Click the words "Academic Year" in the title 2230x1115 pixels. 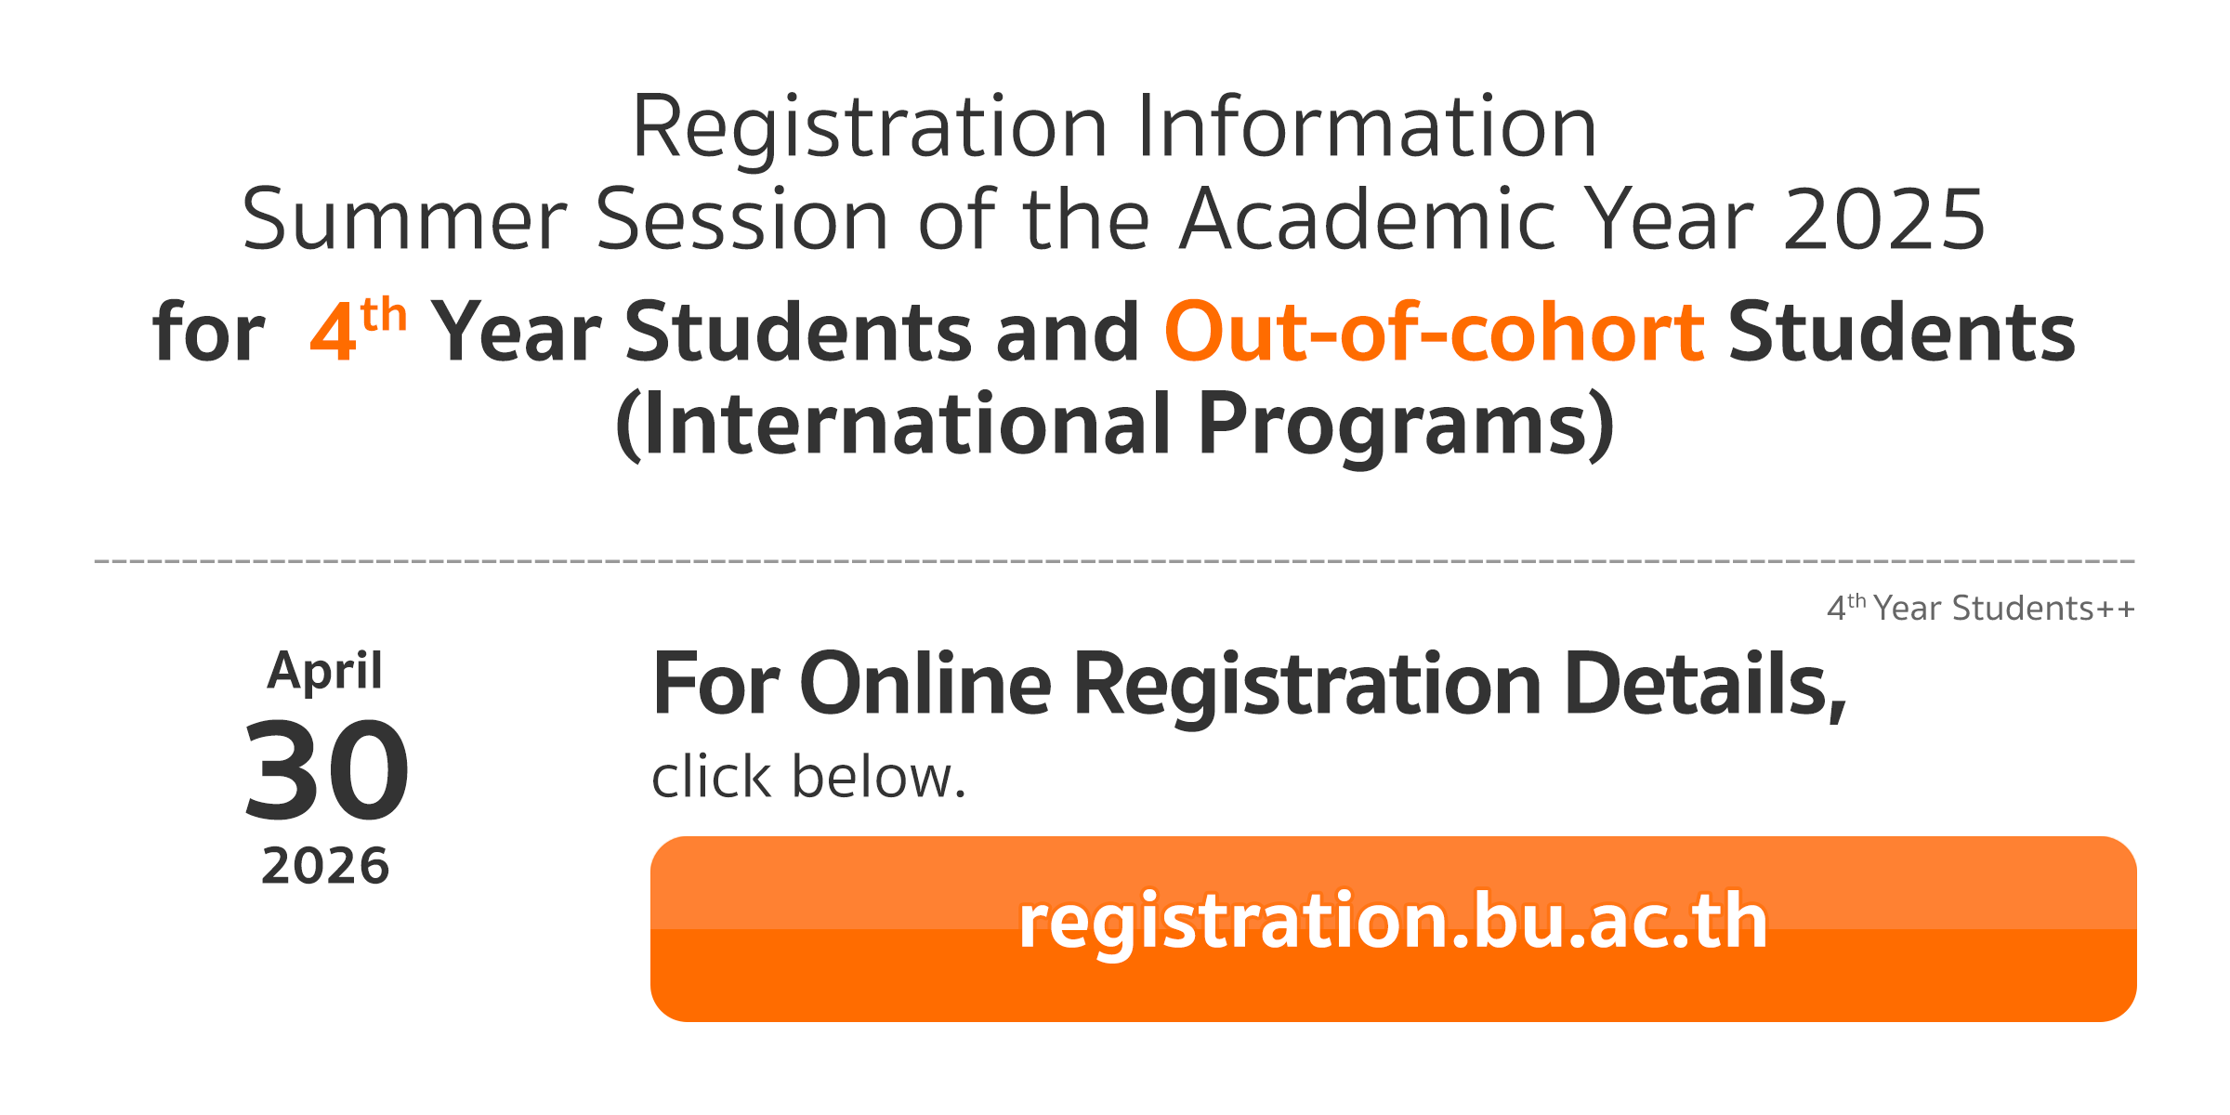click(x=1466, y=220)
